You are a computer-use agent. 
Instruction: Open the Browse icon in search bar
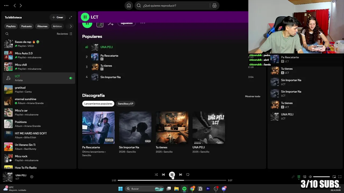pos(214,6)
